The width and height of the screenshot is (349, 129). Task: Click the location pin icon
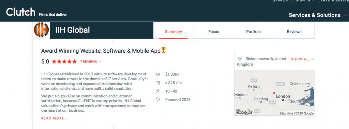240,59
